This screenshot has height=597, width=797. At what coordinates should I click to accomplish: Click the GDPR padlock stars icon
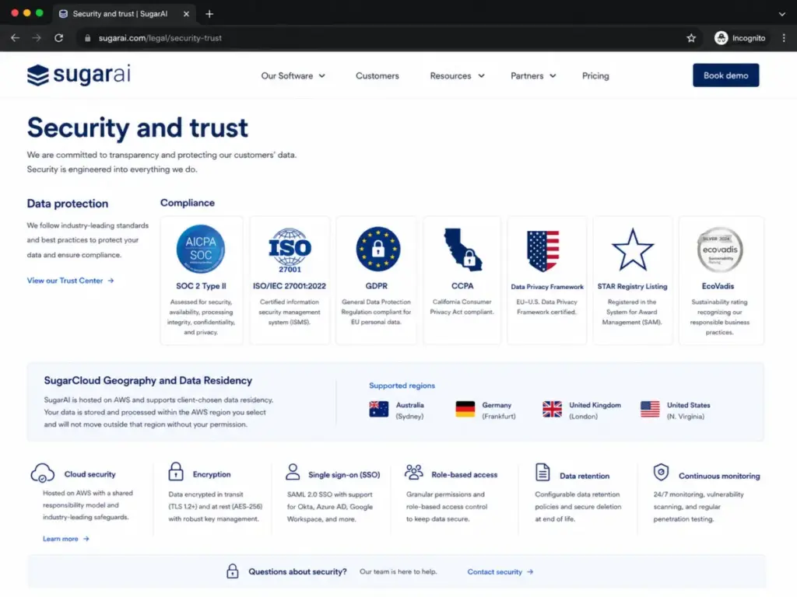pos(377,250)
